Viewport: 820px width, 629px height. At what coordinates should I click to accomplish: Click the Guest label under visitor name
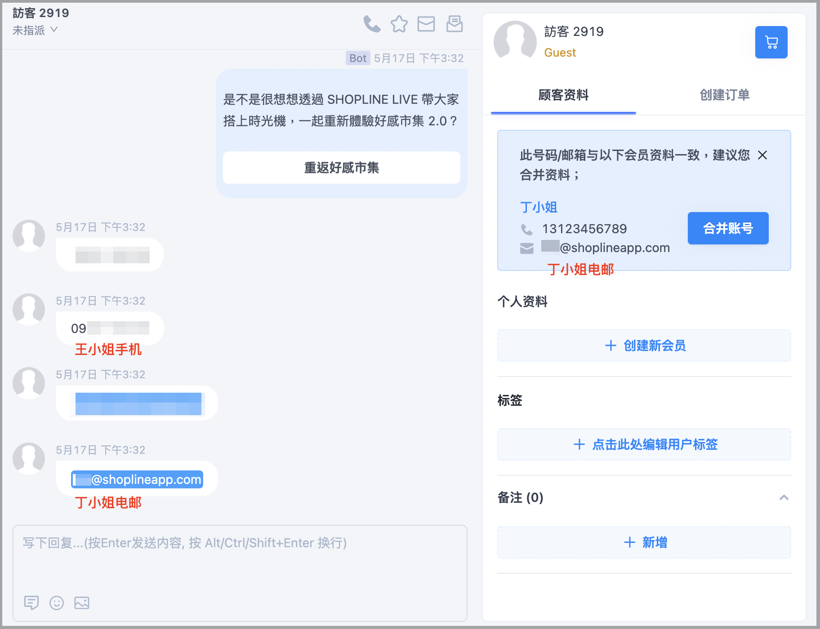point(560,53)
